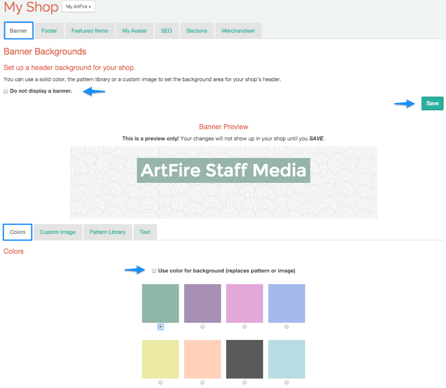Switch to the Footer tab
The height and width of the screenshot is (388, 446).
[49, 31]
